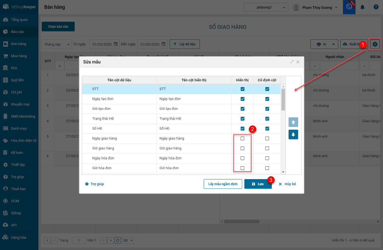
Task: Go to first page of results
Action: coord(47,240)
